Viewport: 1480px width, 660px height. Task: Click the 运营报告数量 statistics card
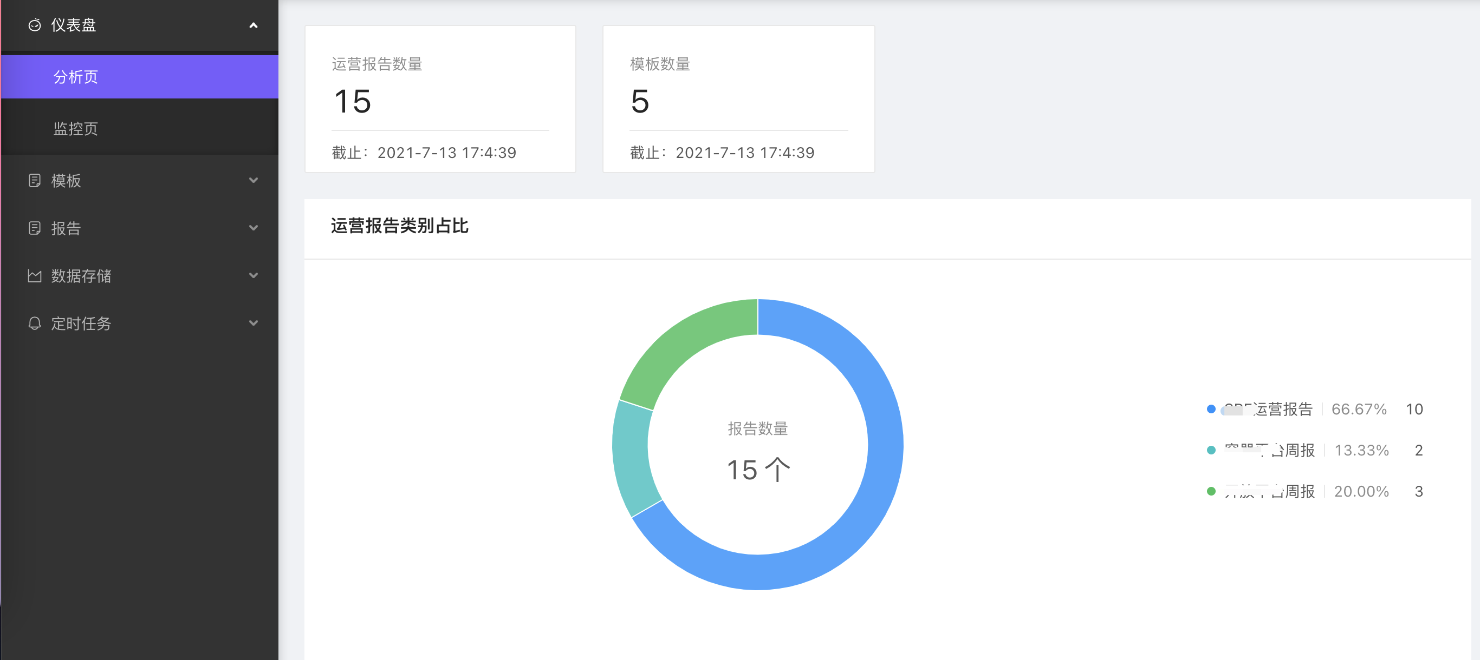pyautogui.click(x=440, y=98)
